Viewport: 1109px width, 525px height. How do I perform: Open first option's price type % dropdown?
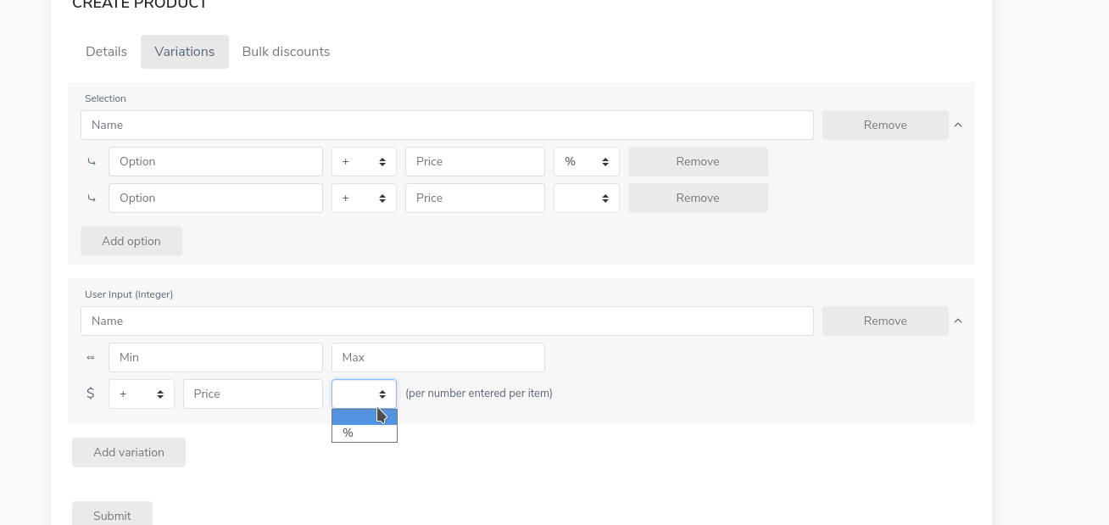click(586, 161)
